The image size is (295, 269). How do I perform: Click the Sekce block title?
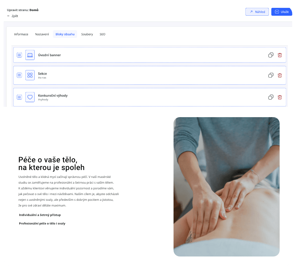pos(42,74)
